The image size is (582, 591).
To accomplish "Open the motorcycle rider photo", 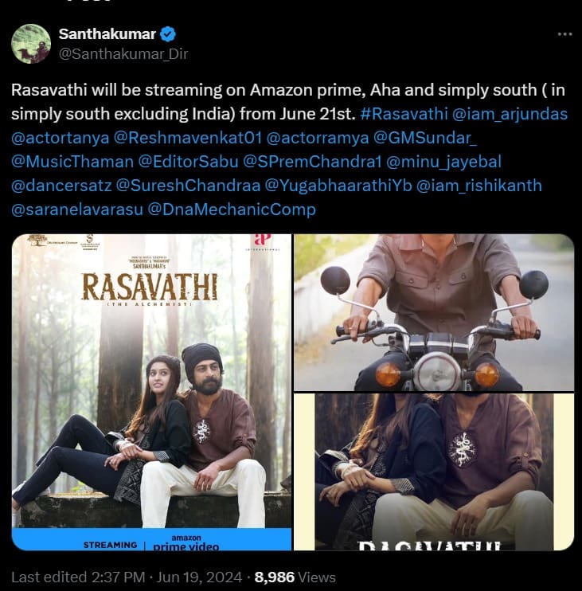I will click(x=434, y=312).
